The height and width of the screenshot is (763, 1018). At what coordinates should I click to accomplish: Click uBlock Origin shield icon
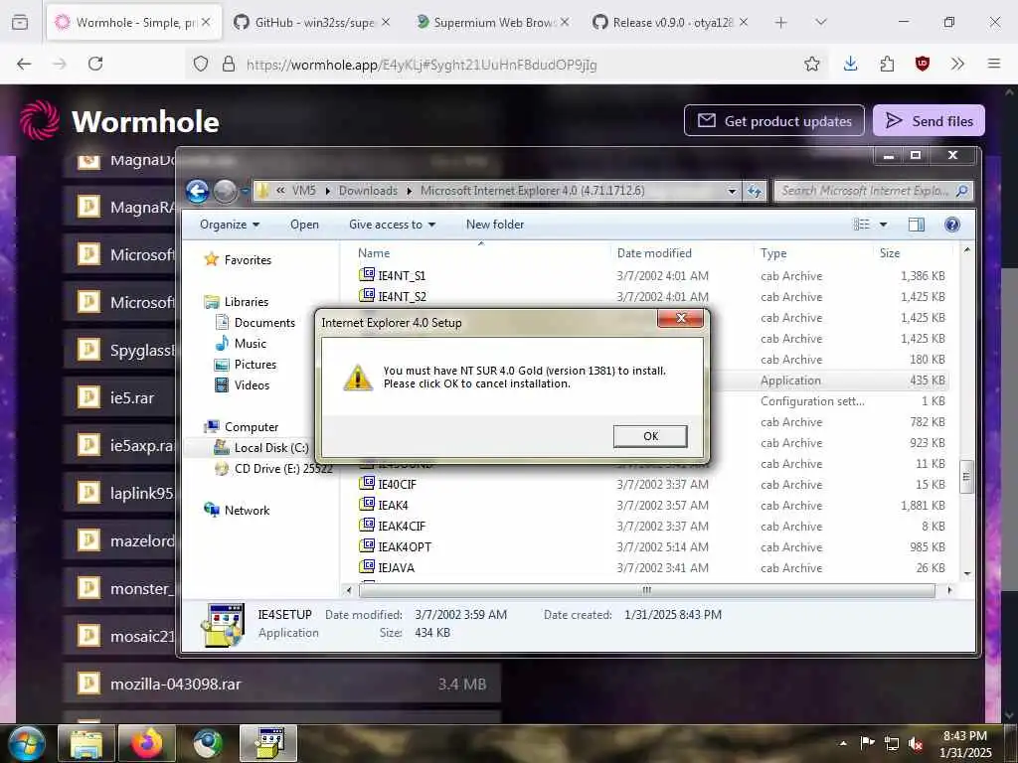(x=923, y=64)
